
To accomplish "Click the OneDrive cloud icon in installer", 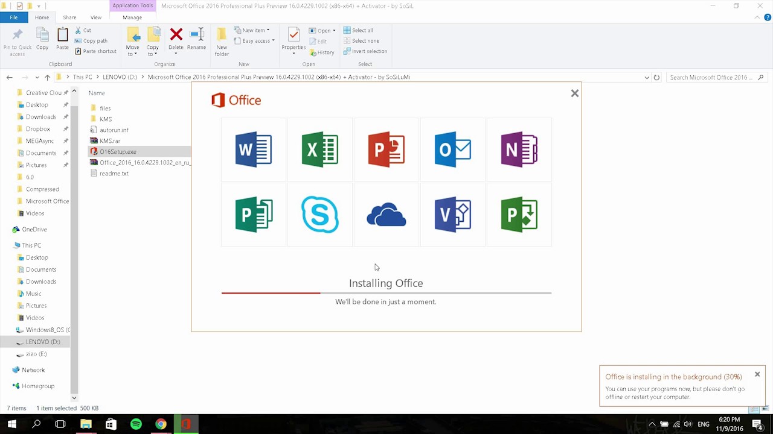I will click(x=386, y=215).
